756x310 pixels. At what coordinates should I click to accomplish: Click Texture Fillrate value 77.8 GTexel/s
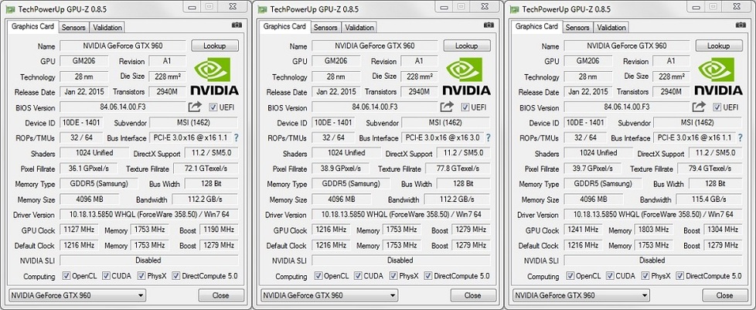coord(458,169)
